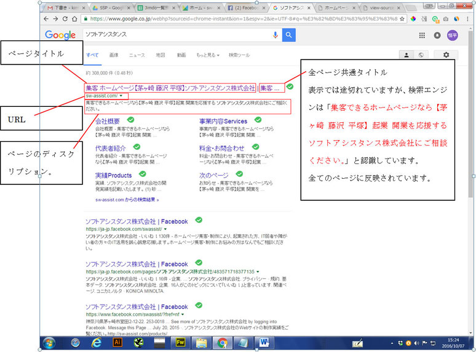The height and width of the screenshot is (352, 476).
Task: Start voice search with microphone icon
Action: click(275, 35)
